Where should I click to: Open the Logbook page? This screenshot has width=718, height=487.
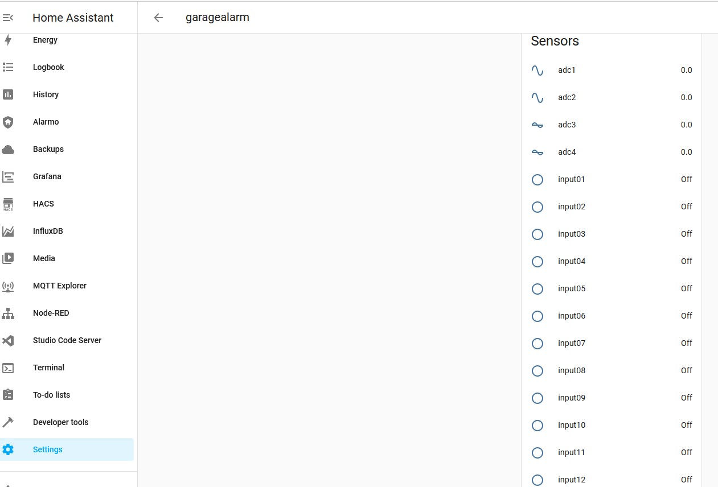click(x=48, y=67)
